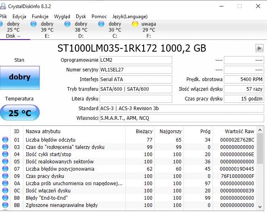Click the Najgorszy column header

pos(169,131)
